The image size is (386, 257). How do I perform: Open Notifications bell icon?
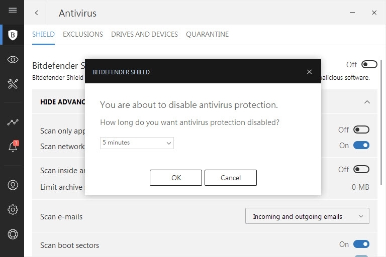(x=13, y=146)
